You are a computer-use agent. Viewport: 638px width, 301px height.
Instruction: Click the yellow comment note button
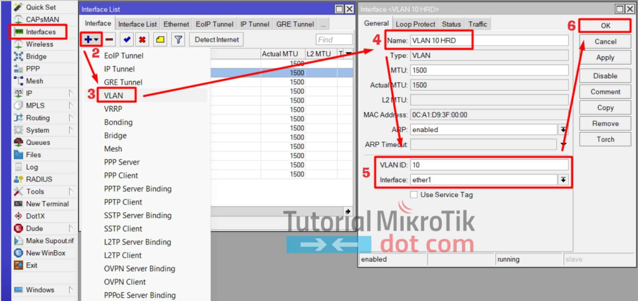click(x=160, y=39)
